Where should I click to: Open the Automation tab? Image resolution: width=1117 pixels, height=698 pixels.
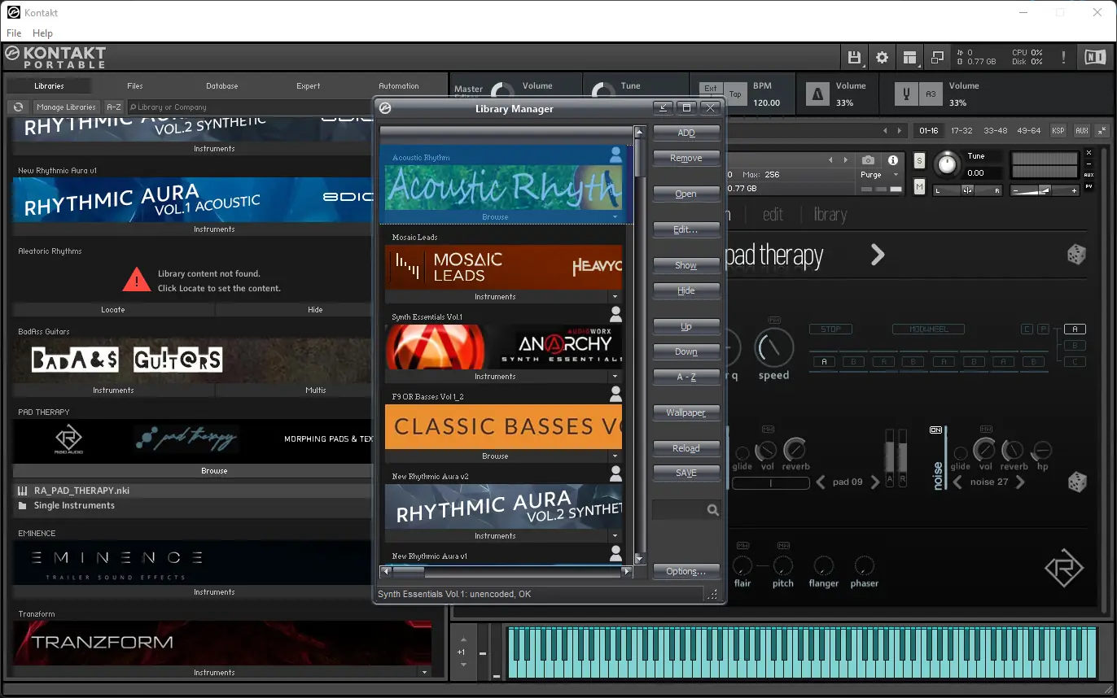(398, 85)
